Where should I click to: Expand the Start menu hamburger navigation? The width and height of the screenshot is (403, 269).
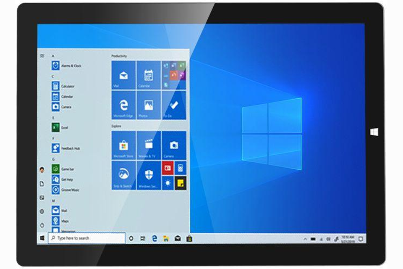(42, 56)
